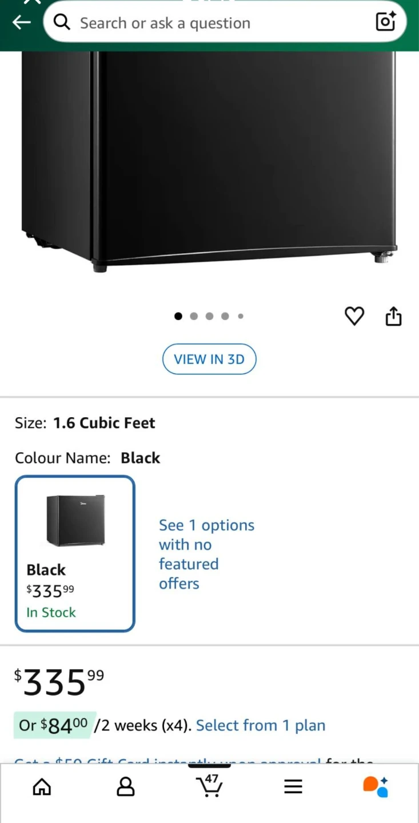
Task: Jump to fourth image carousel dot
Action: tap(225, 316)
